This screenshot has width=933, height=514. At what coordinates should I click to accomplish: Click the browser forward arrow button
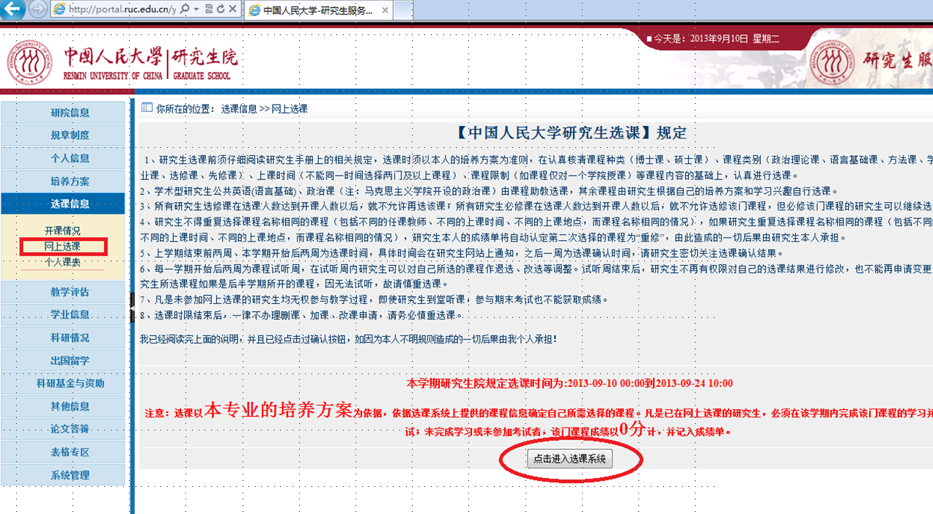[x=38, y=10]
